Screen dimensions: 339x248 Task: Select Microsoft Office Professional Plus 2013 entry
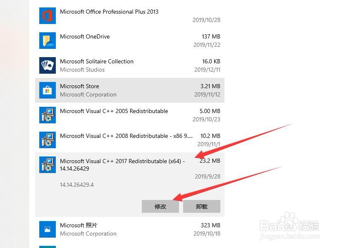109,12
